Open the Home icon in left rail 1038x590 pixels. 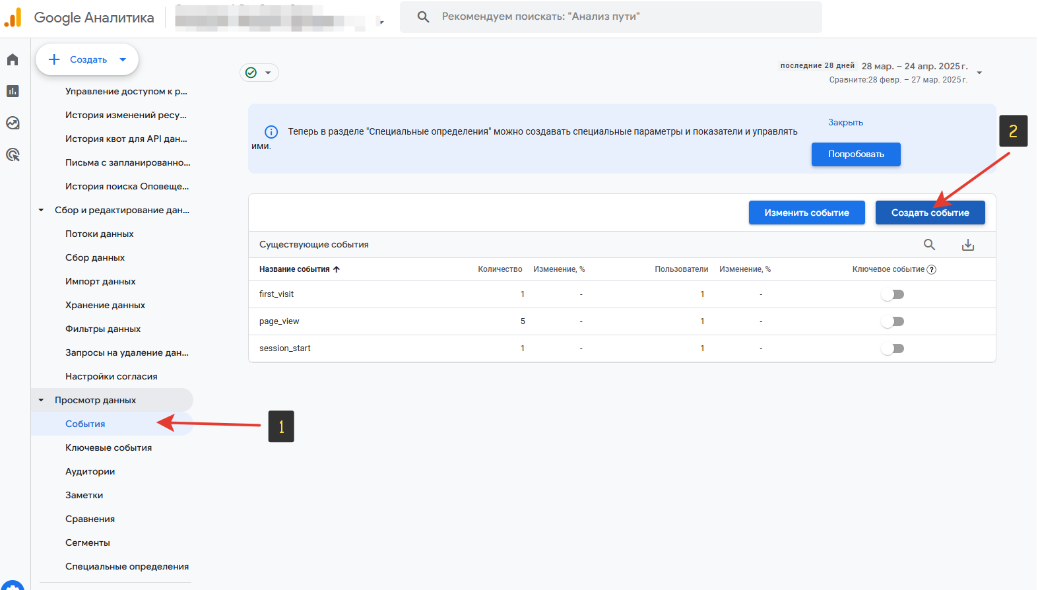[x=13, y=60]
